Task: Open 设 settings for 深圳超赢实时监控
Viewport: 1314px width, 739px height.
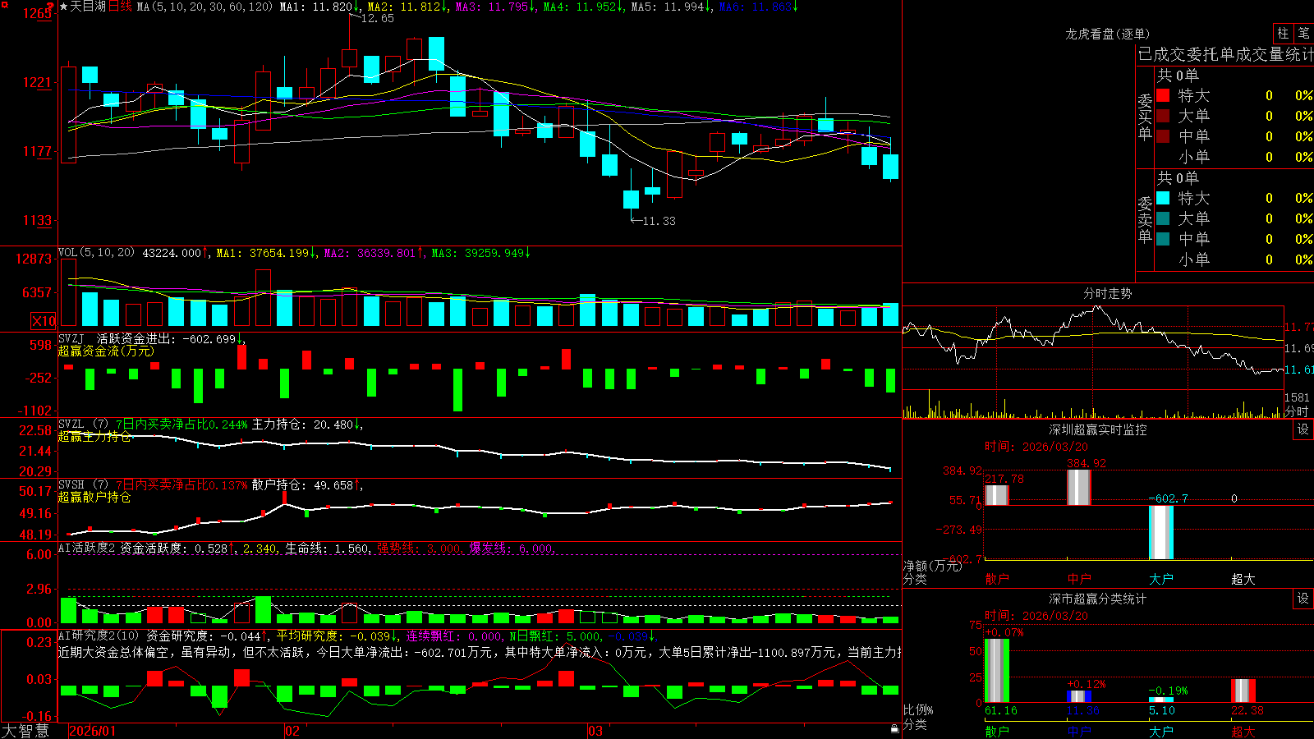Action: 1303,429
